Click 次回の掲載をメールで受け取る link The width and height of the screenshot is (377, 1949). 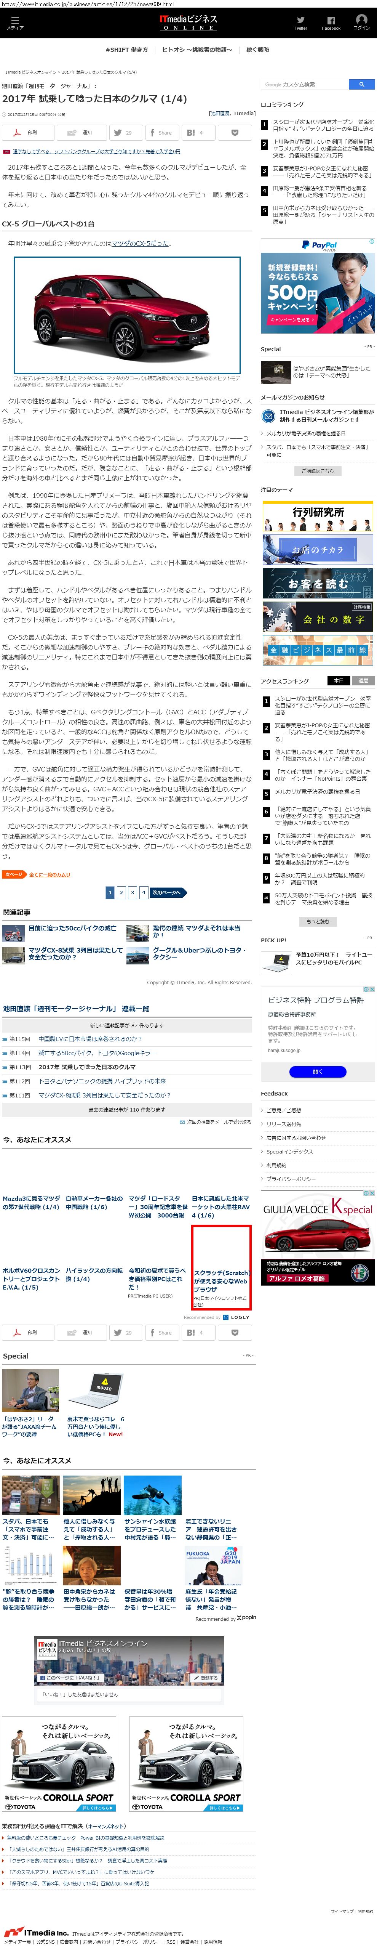pyautogui.click(x=218, y=1122)
